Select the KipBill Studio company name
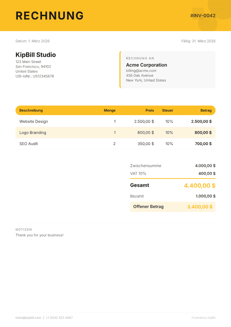This screenshot has height=327, width=231. (36, 55)
